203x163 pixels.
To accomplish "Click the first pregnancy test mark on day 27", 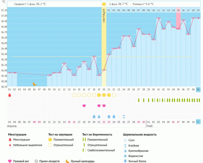I will pos(139,100).
